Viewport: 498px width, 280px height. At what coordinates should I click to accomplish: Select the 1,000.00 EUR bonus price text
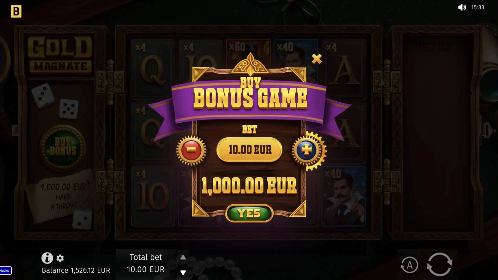pos(249,186)
